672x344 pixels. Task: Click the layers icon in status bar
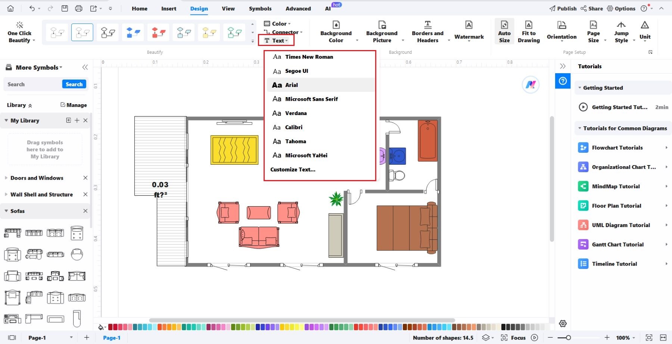[486, 338]
